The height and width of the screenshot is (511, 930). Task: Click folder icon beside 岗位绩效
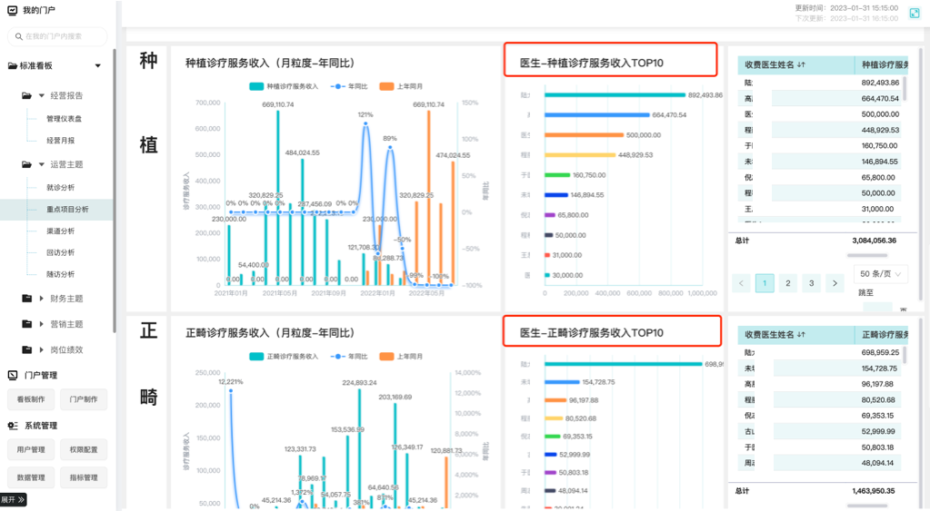tap(26, 350)
